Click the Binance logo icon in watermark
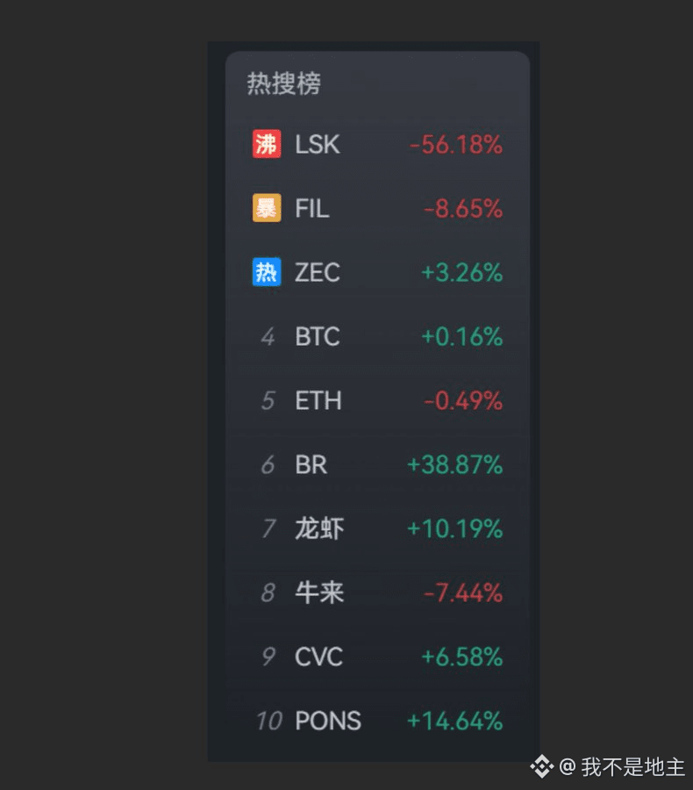Screen dimensions: 693x790 click(x=541, y=766)
